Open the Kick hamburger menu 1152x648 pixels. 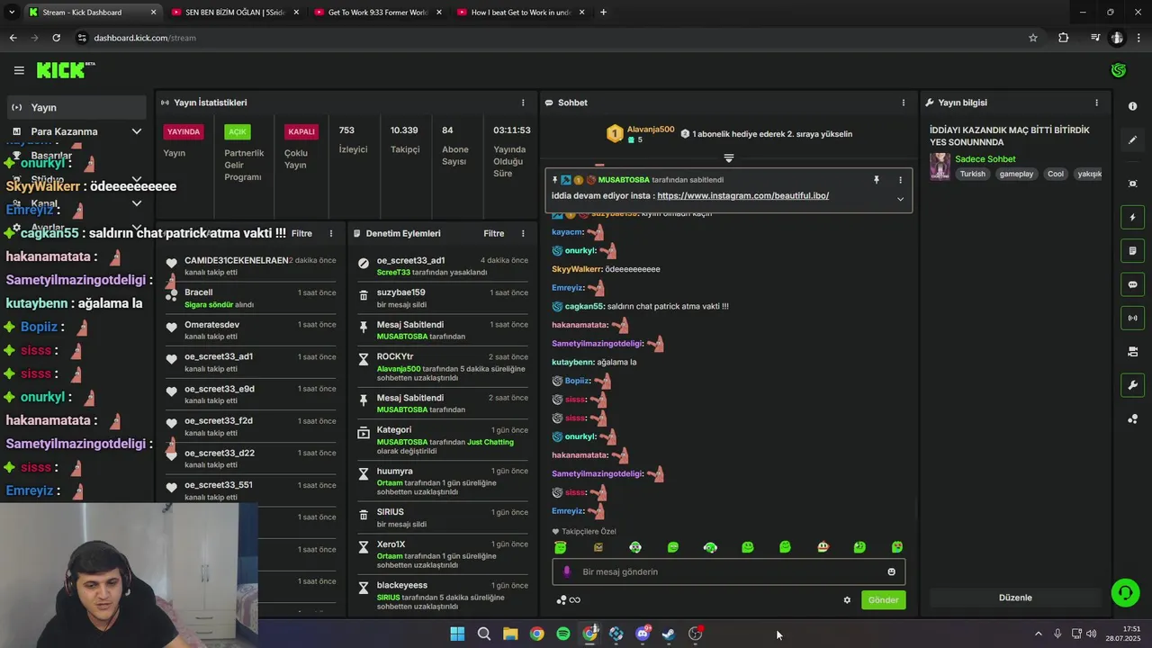coord(19,70)
